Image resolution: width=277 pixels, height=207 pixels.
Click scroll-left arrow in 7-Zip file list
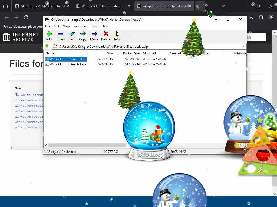[x=46, y=145]
